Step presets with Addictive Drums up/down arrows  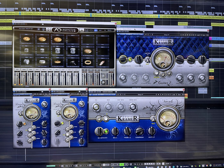pyautogui.click(x=48, y=29)
